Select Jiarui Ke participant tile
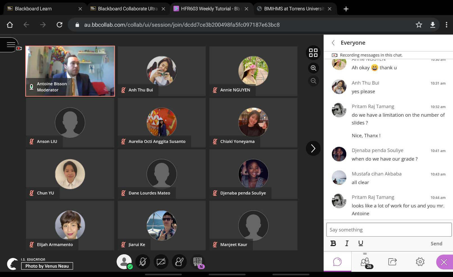The image size is (453, 277). coord(162,225)
